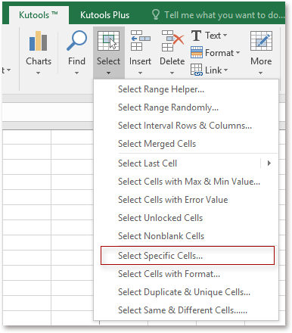Click the More pencil-grid icon
292x333 pixels.
click(x=261, y=41)
